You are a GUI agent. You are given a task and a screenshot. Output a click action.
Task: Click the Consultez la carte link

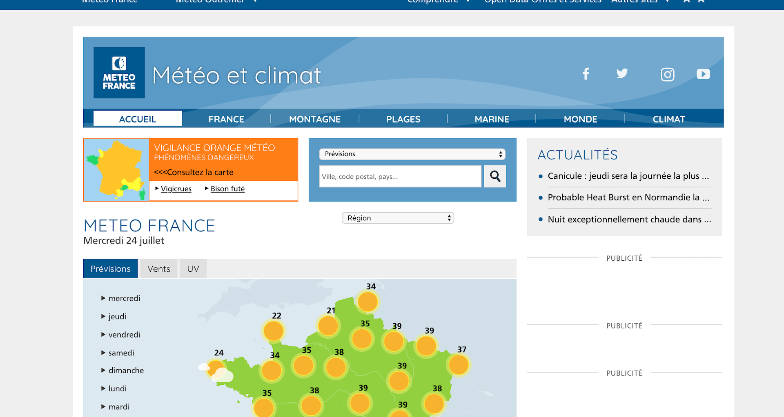point(194,172)
